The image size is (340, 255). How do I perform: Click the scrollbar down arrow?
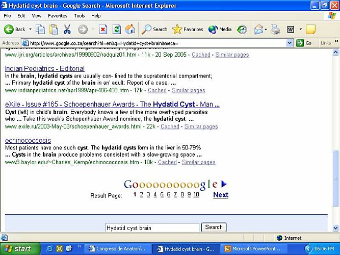pos(335,228)
